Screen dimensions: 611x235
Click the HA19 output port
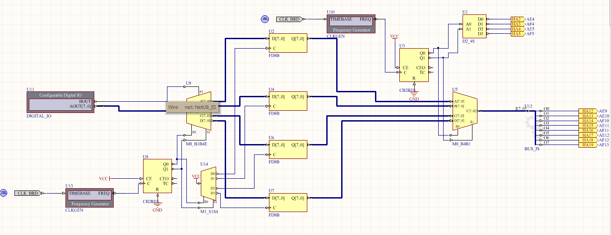pos(588,145)
